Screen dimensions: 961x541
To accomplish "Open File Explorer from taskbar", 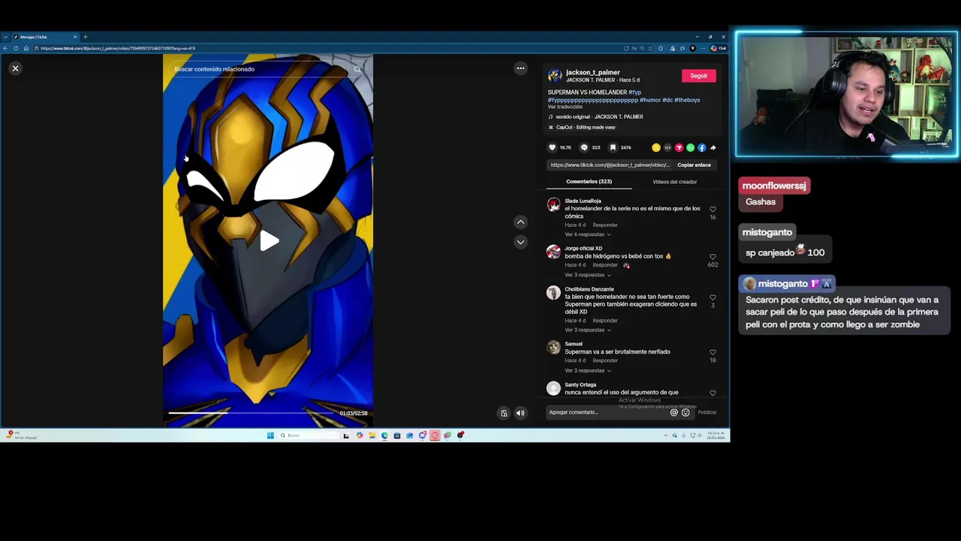I will coord(372,435).
